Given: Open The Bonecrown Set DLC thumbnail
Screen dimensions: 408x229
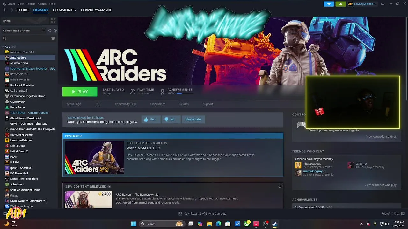Looking at the screenshot, I should (88, 199).
